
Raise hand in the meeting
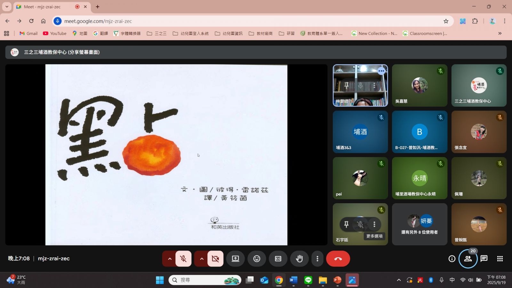299,259
